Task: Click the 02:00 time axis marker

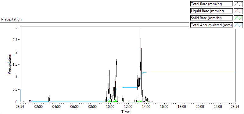Action: click(38, 107)
